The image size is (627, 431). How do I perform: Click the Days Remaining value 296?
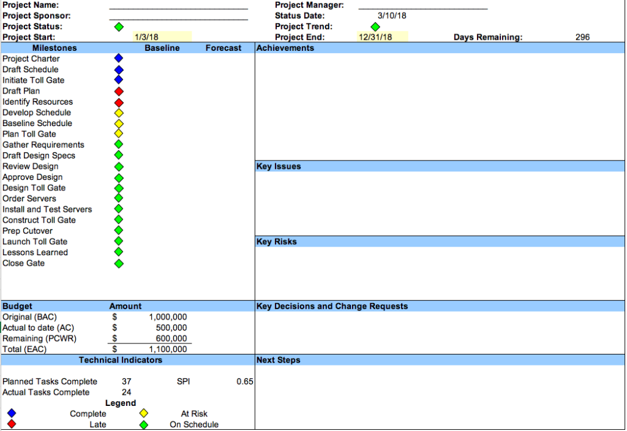[582, 37]
